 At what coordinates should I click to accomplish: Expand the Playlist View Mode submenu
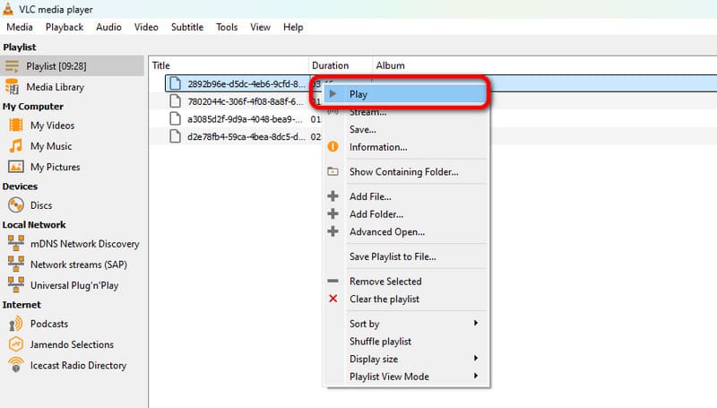click(x=412, y=377)
